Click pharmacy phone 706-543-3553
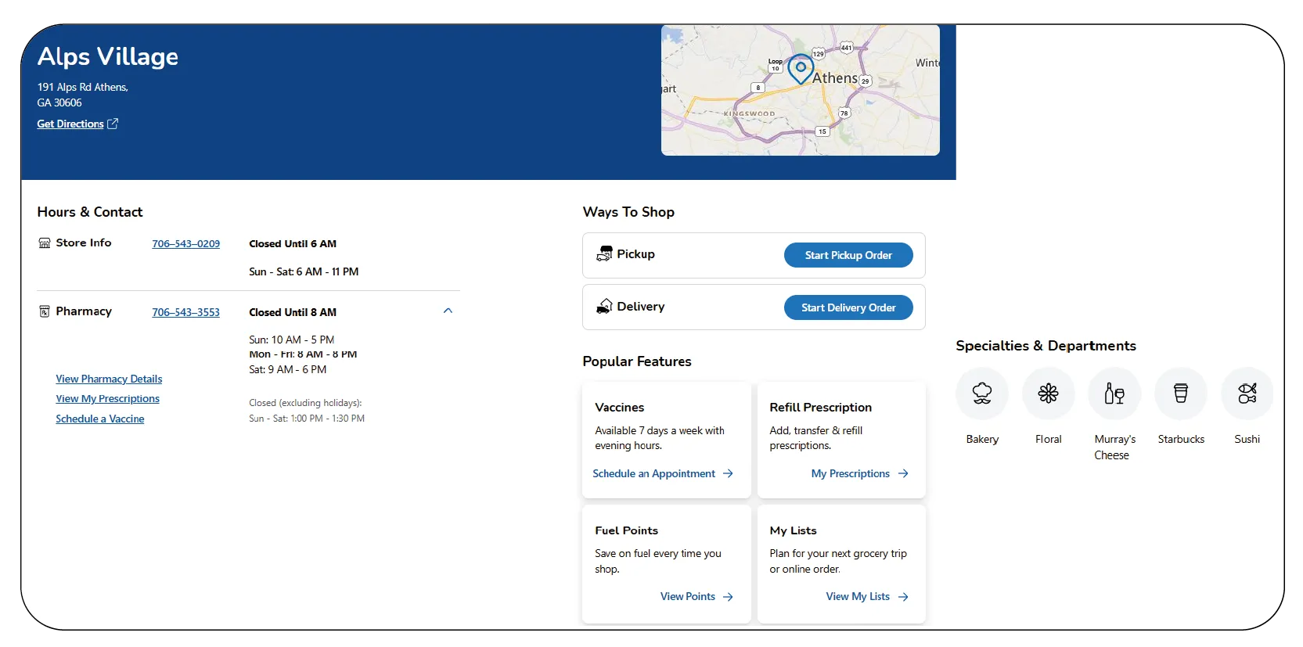This screenshot has width=1303, height=647. 185,312
